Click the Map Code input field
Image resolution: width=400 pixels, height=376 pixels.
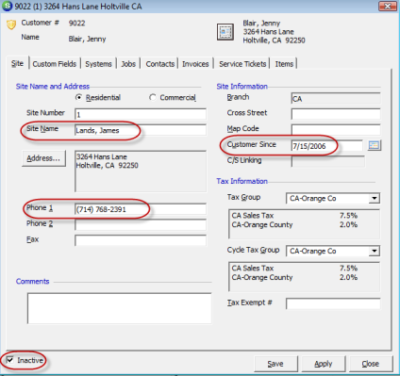tap(336, 130)
